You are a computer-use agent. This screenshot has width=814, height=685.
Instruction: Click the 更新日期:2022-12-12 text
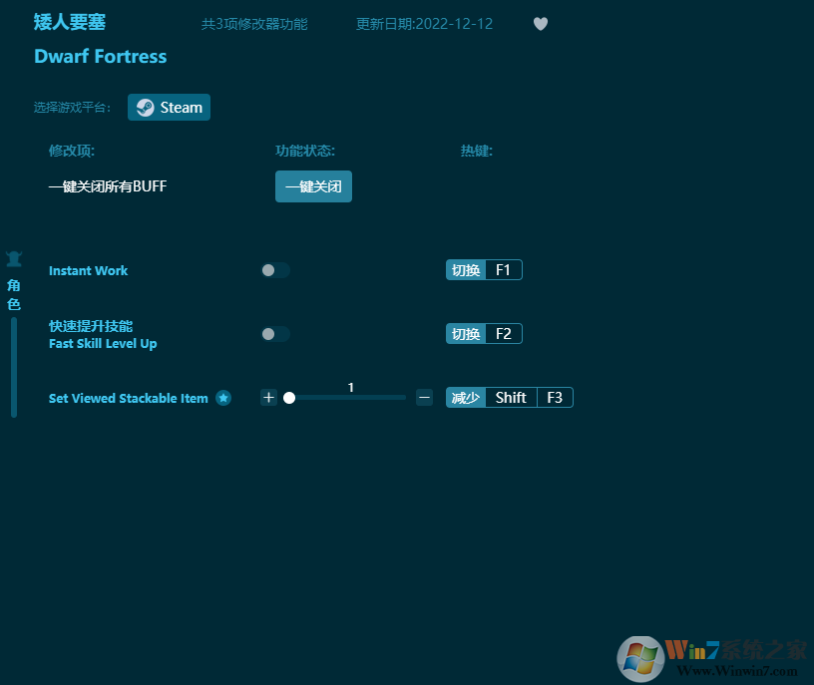(x=424, y=24)
